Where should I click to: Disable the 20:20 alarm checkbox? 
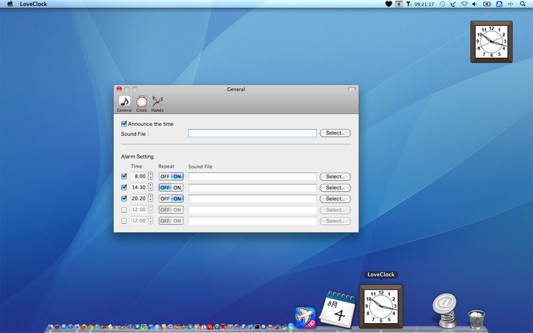pos(124,198)
